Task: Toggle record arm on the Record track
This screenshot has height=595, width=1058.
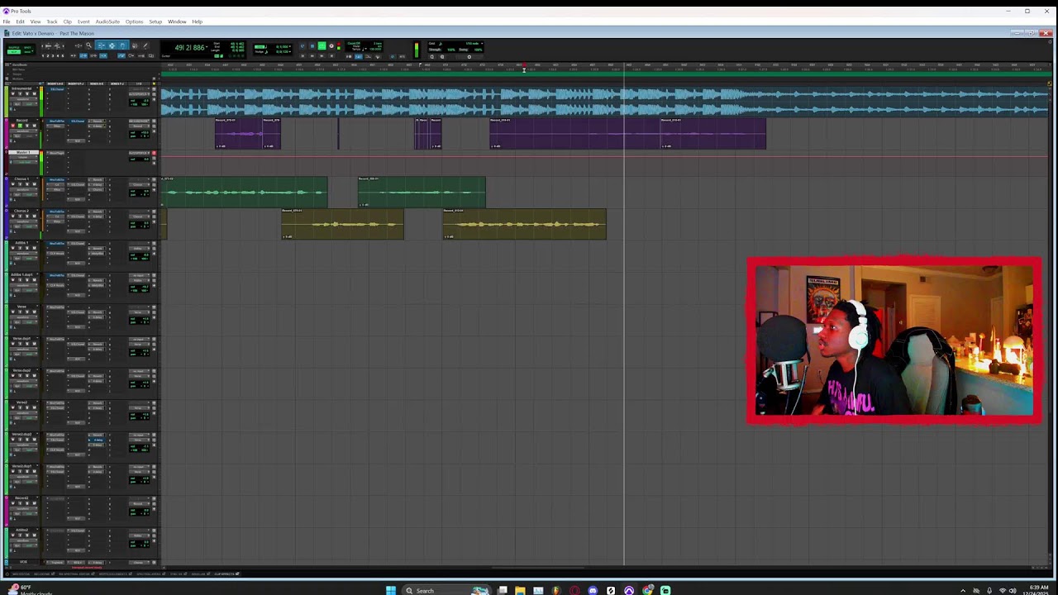Action: [x=12, y=126]
